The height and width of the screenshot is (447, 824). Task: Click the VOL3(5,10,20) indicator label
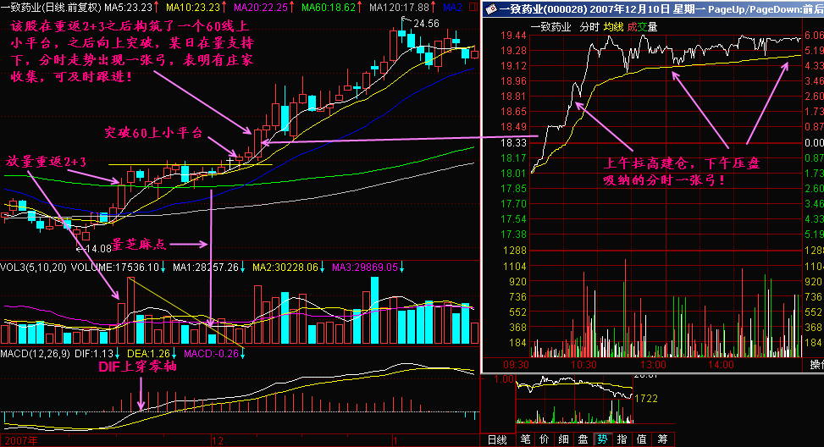point(34,268)
